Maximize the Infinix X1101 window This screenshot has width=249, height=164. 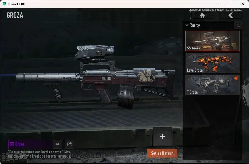[x=231, y=4]
